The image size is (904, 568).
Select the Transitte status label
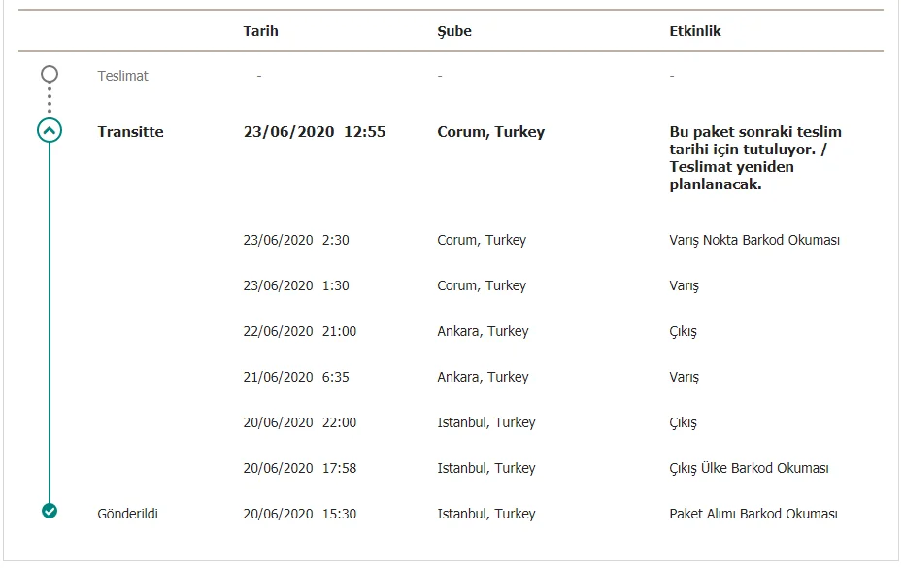coord(130,132)
